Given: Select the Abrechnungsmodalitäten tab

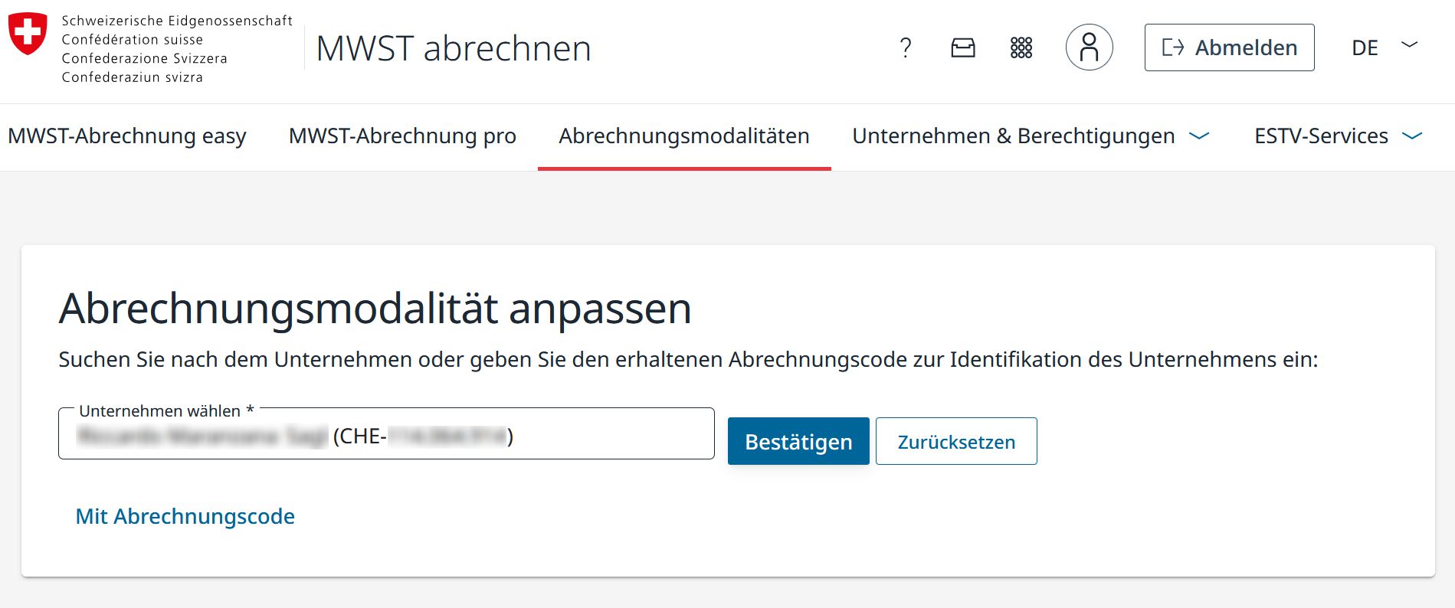Looking at the screenshot, I should (684, 136).
